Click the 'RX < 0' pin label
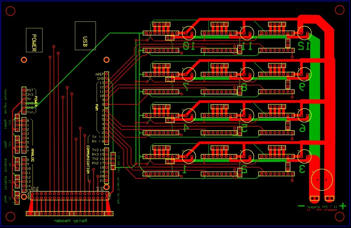351x228 pixels. coord(98,141)
